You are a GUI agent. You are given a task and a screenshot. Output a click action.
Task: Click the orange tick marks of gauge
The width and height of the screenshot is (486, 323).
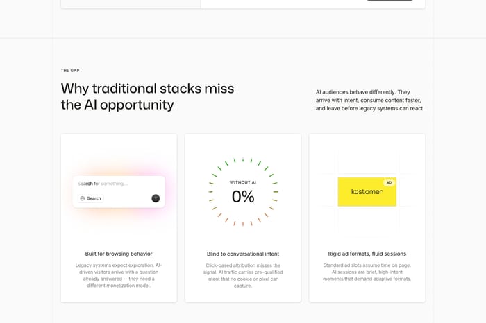(x=243, y=218)
